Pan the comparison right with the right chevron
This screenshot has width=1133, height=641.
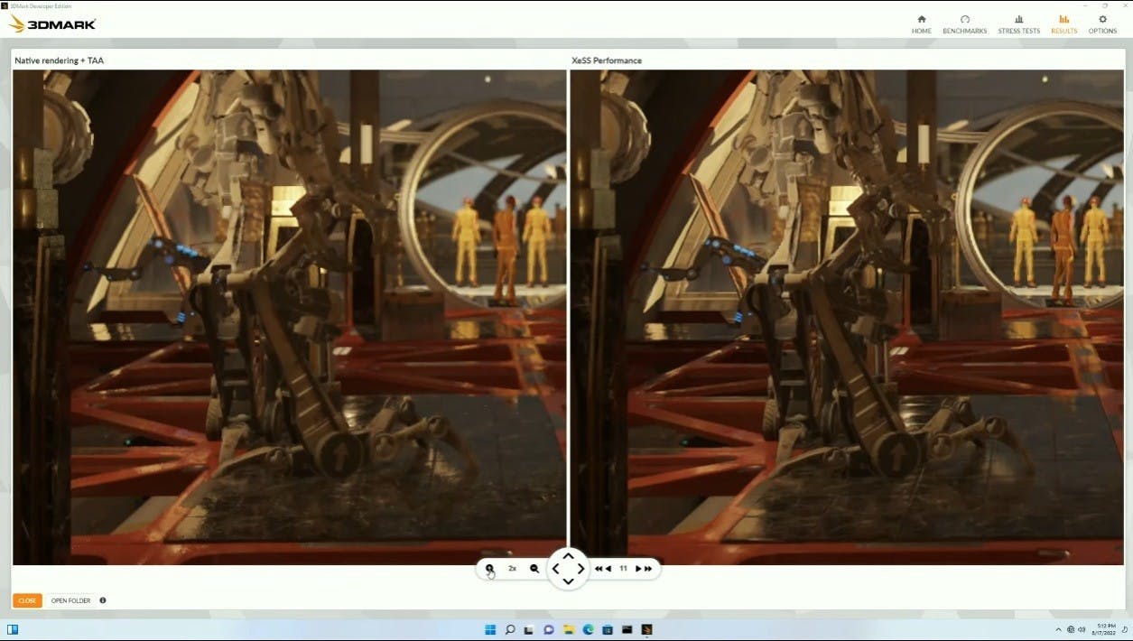click(x=580, y=569)
